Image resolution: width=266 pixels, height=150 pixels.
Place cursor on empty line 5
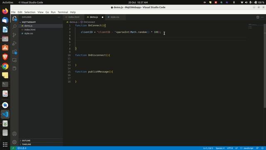coord(160,39)
